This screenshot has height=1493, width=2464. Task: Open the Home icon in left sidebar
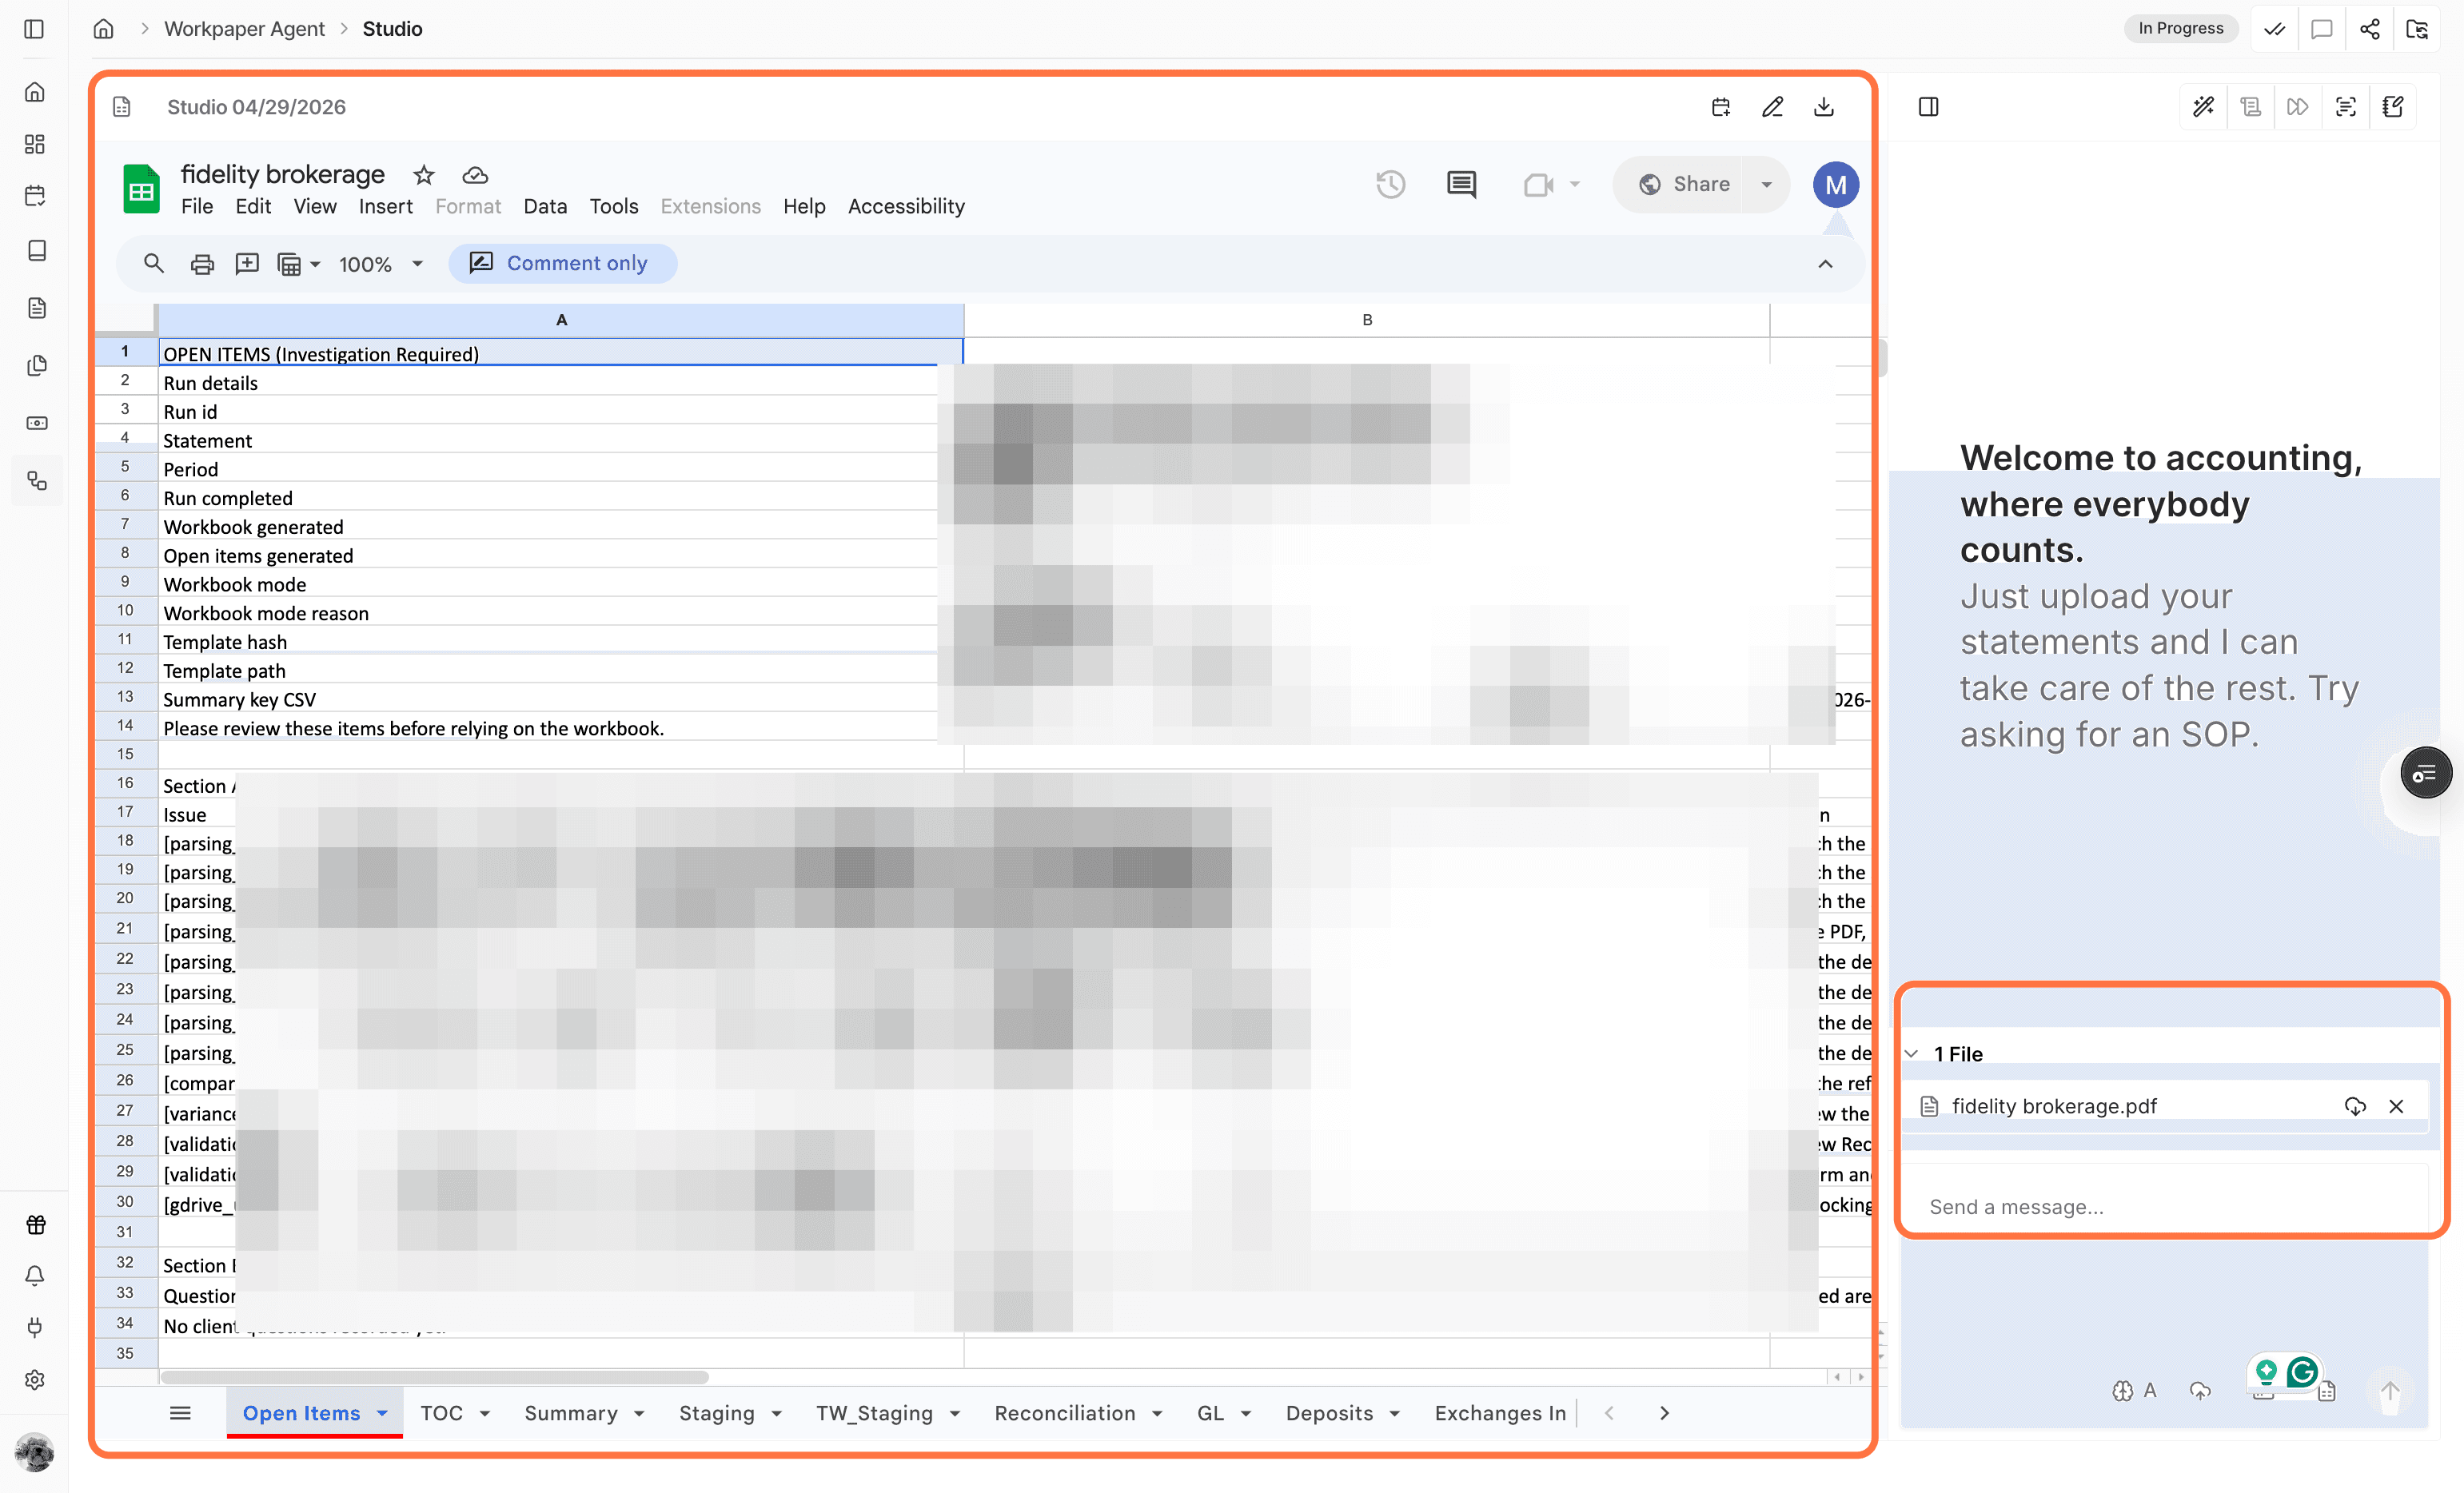click(x=35, y=92)
